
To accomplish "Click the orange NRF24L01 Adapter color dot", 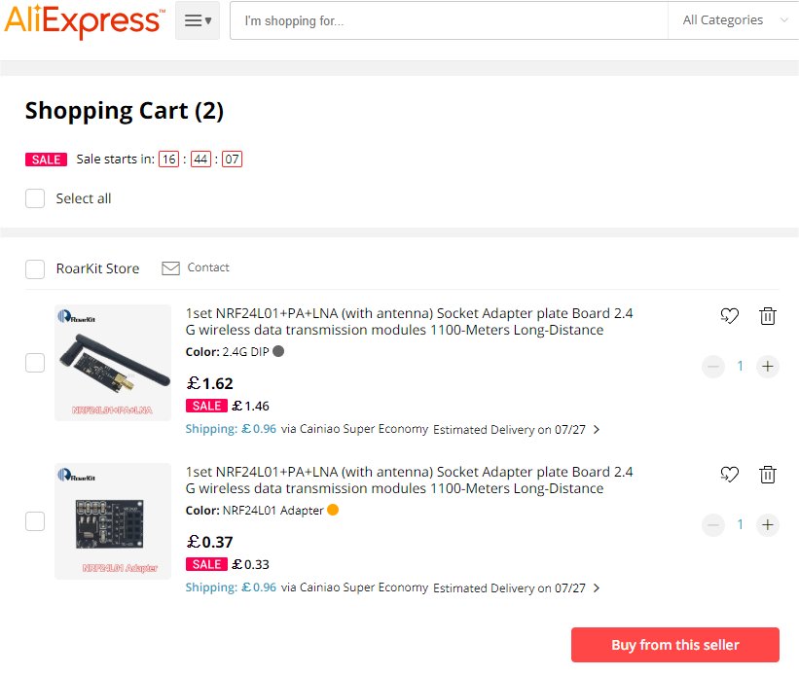I will [333, 510].
